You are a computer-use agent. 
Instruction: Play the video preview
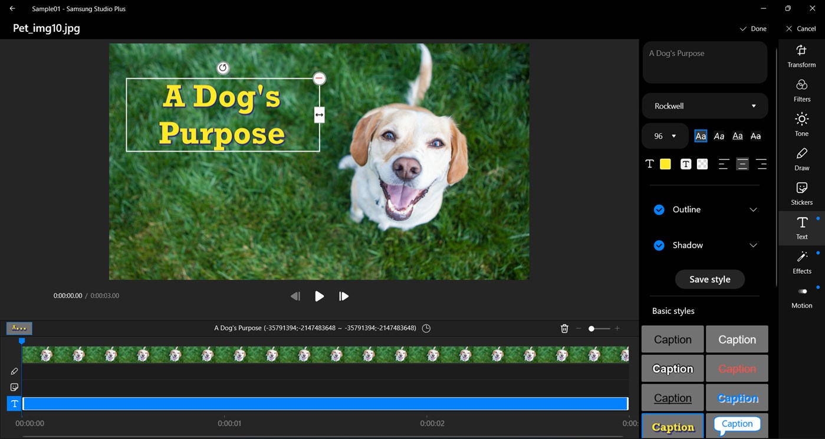[319, 296]
